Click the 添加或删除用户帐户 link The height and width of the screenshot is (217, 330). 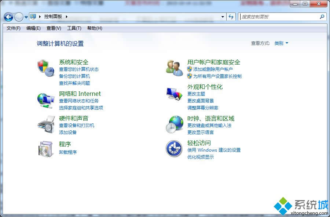[213, 69]
